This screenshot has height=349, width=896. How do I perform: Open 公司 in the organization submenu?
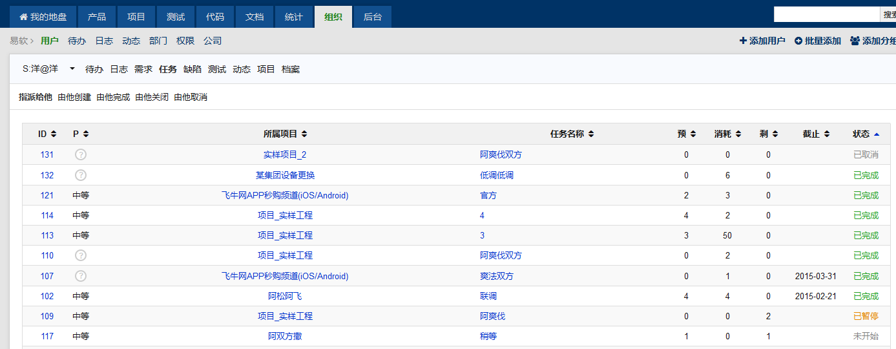[x=213, y=41]
